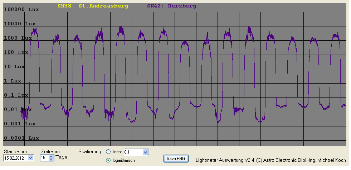The image size is (351, 170).
Task: Click the 0,1 Lux axis label
Action: click(16, 95)
